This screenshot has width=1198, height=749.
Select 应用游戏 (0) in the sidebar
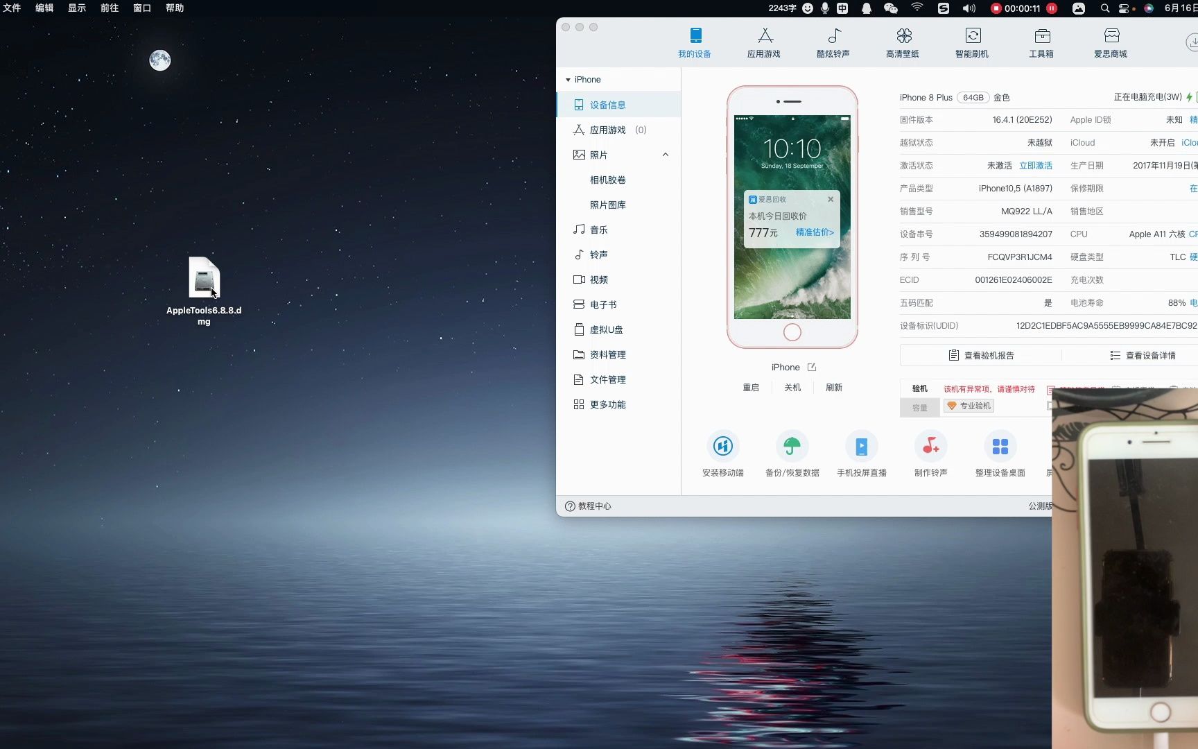618,130
